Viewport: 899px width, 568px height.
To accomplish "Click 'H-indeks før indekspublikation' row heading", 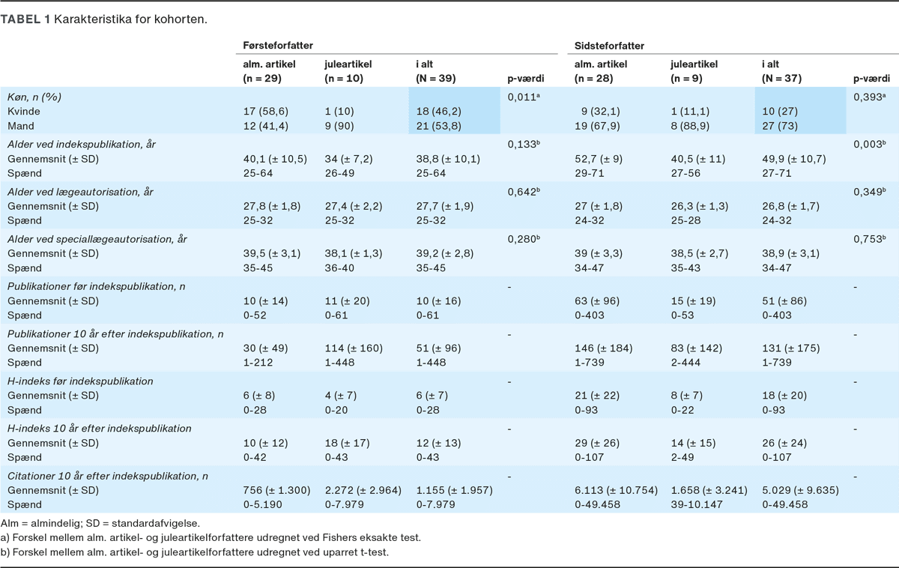I will [x=80, y=381].
